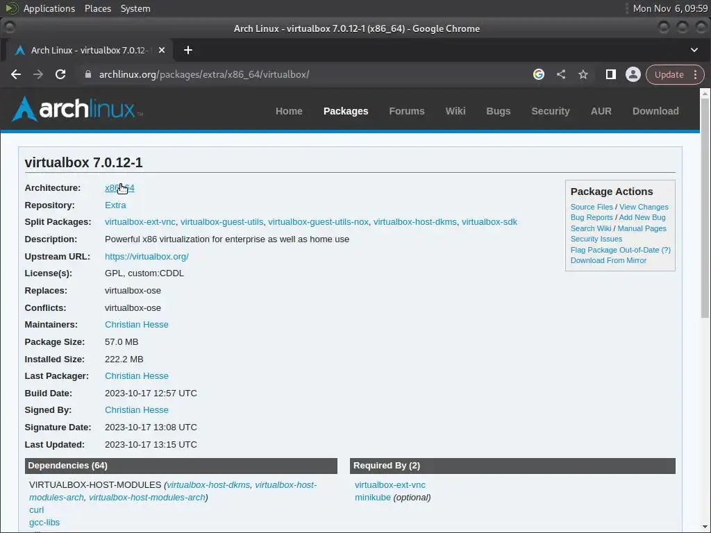Open the Packages nav item
The image size is (711, 533).
(x=346, y=111)
